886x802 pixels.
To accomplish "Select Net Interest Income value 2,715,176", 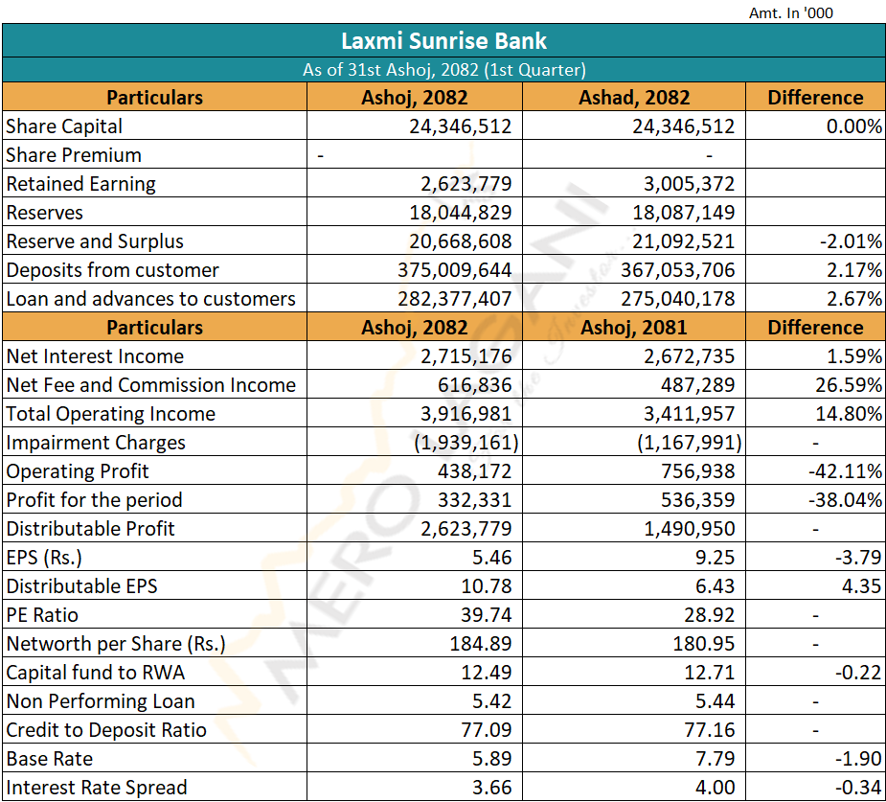I will [466, 356].
